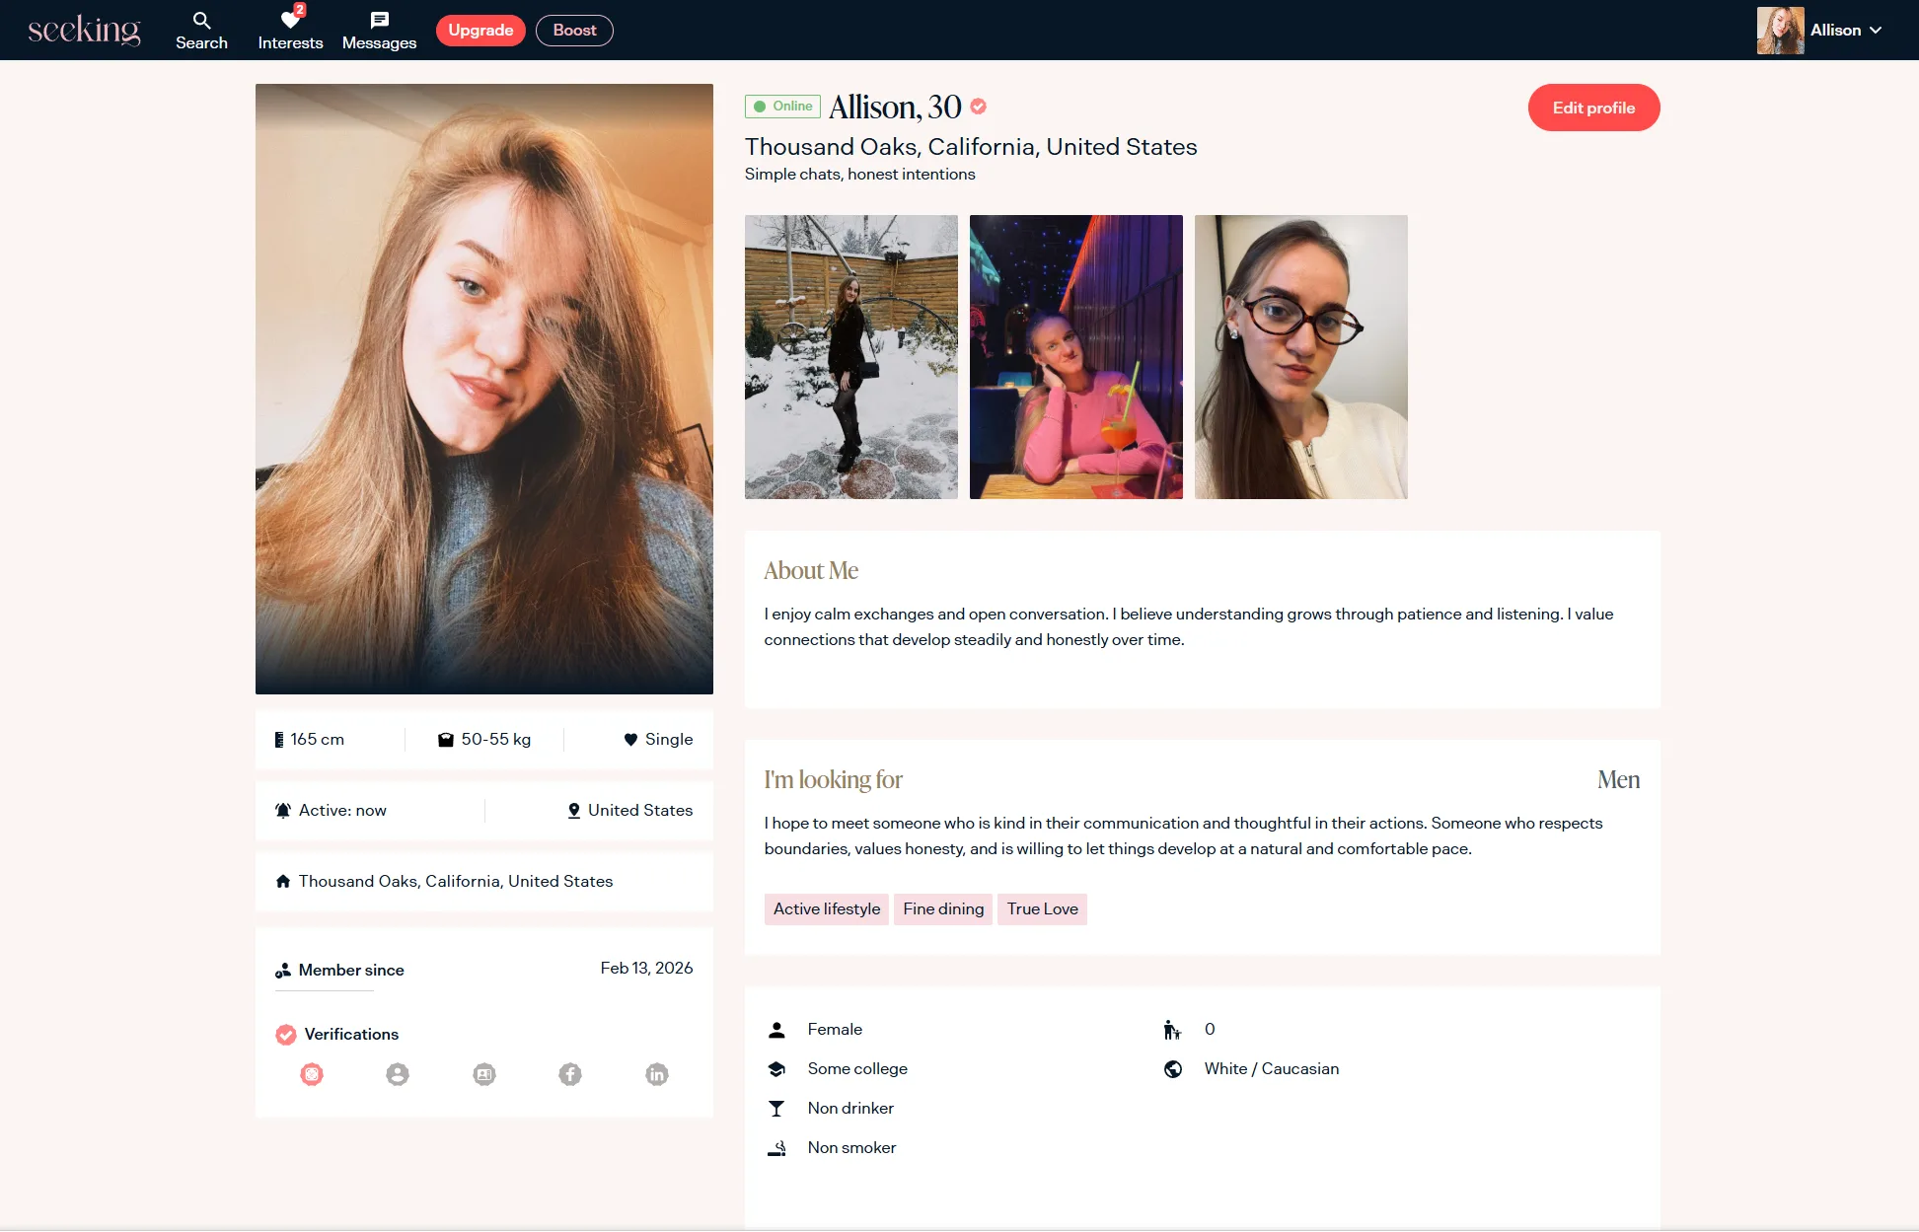Click the Facebook verification icon
The image size is (1919, 1232).
click(570, 1074)
